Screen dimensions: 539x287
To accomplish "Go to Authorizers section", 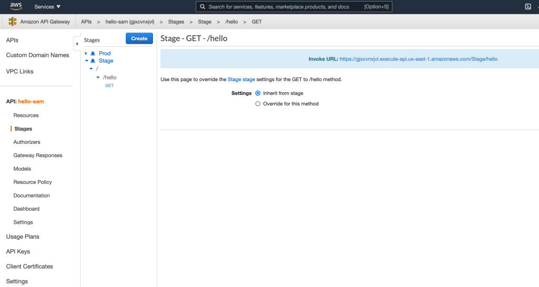I will (x=27, y=142).
